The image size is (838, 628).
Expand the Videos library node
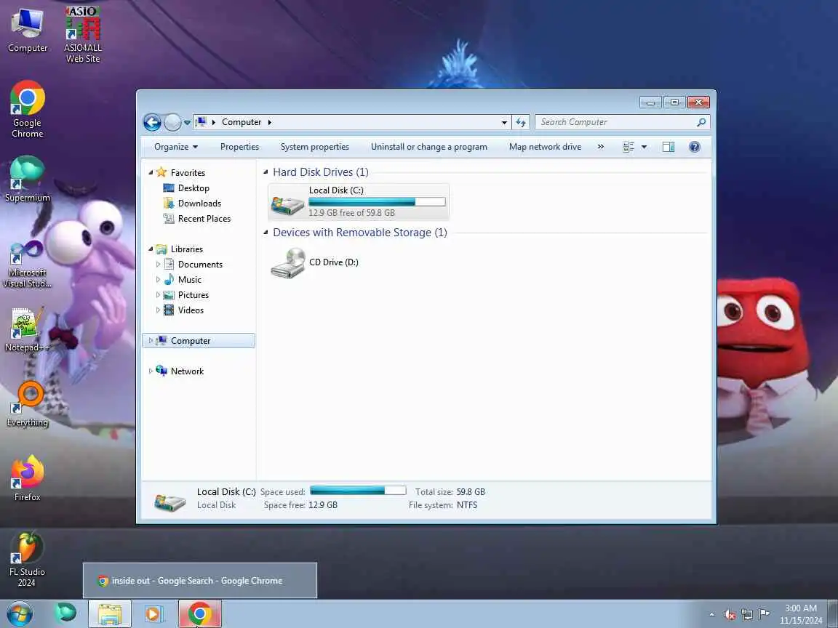(158, 310)
